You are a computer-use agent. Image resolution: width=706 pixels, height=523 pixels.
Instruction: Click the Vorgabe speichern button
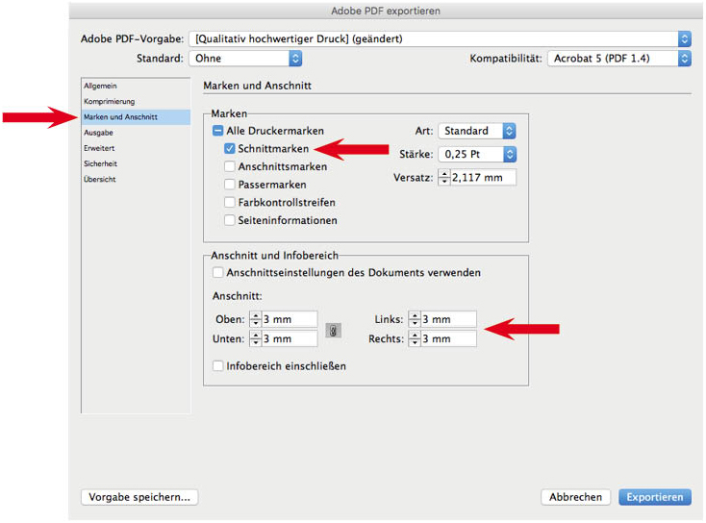[139, 497]
